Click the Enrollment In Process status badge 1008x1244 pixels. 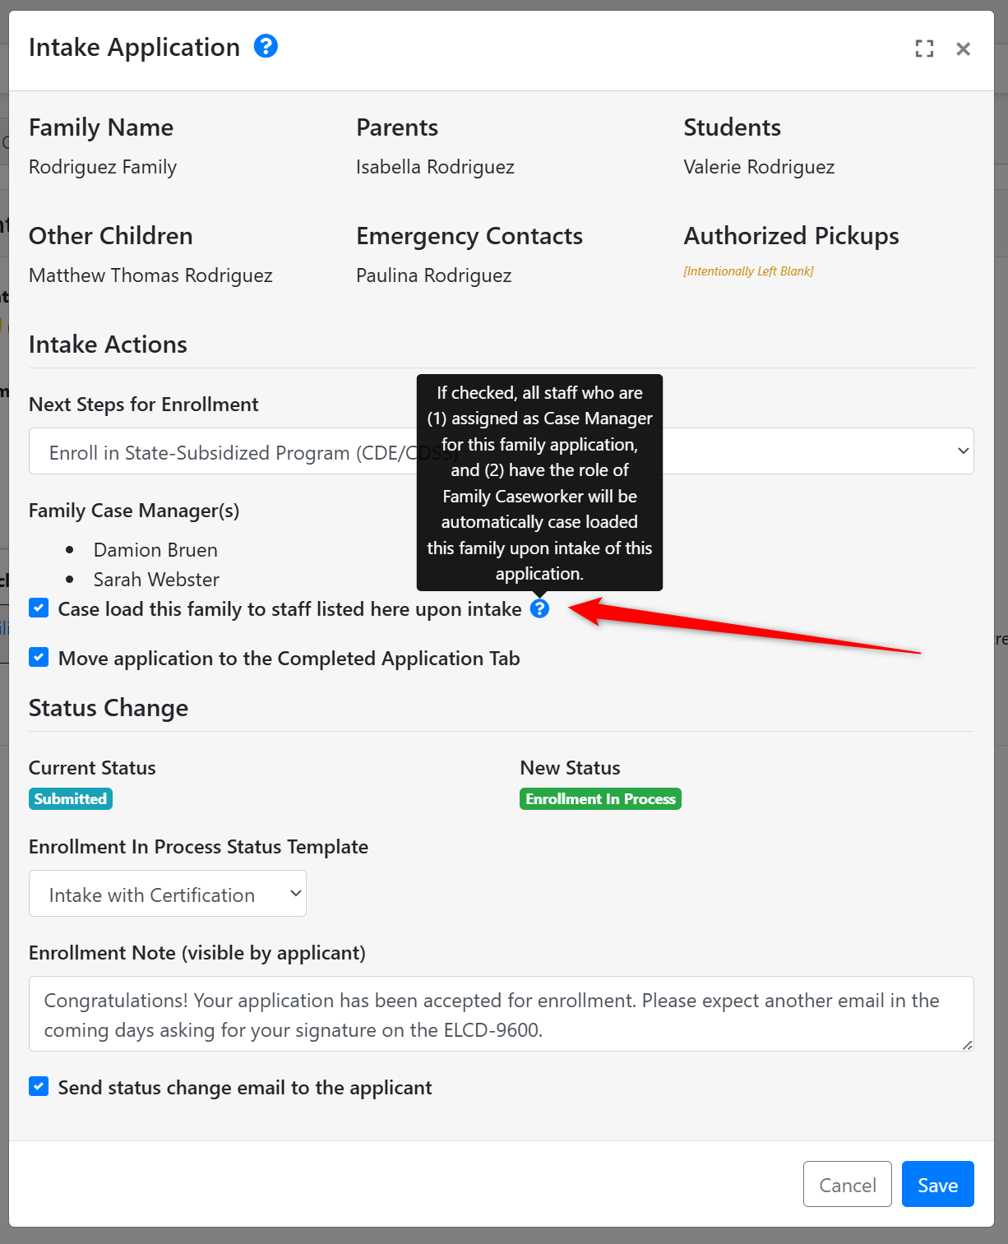600,798
